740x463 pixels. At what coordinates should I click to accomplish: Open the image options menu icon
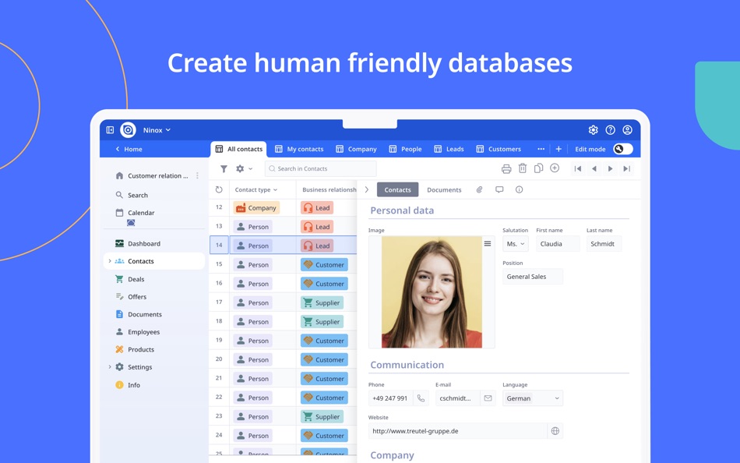[488, 243]
